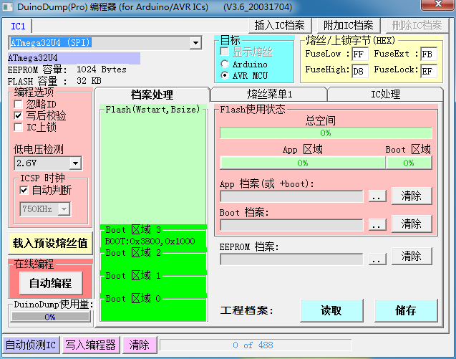This screenshot has height=359, width=456.
Task: Edit the FuseLock hex field
Action: (429, 71)
